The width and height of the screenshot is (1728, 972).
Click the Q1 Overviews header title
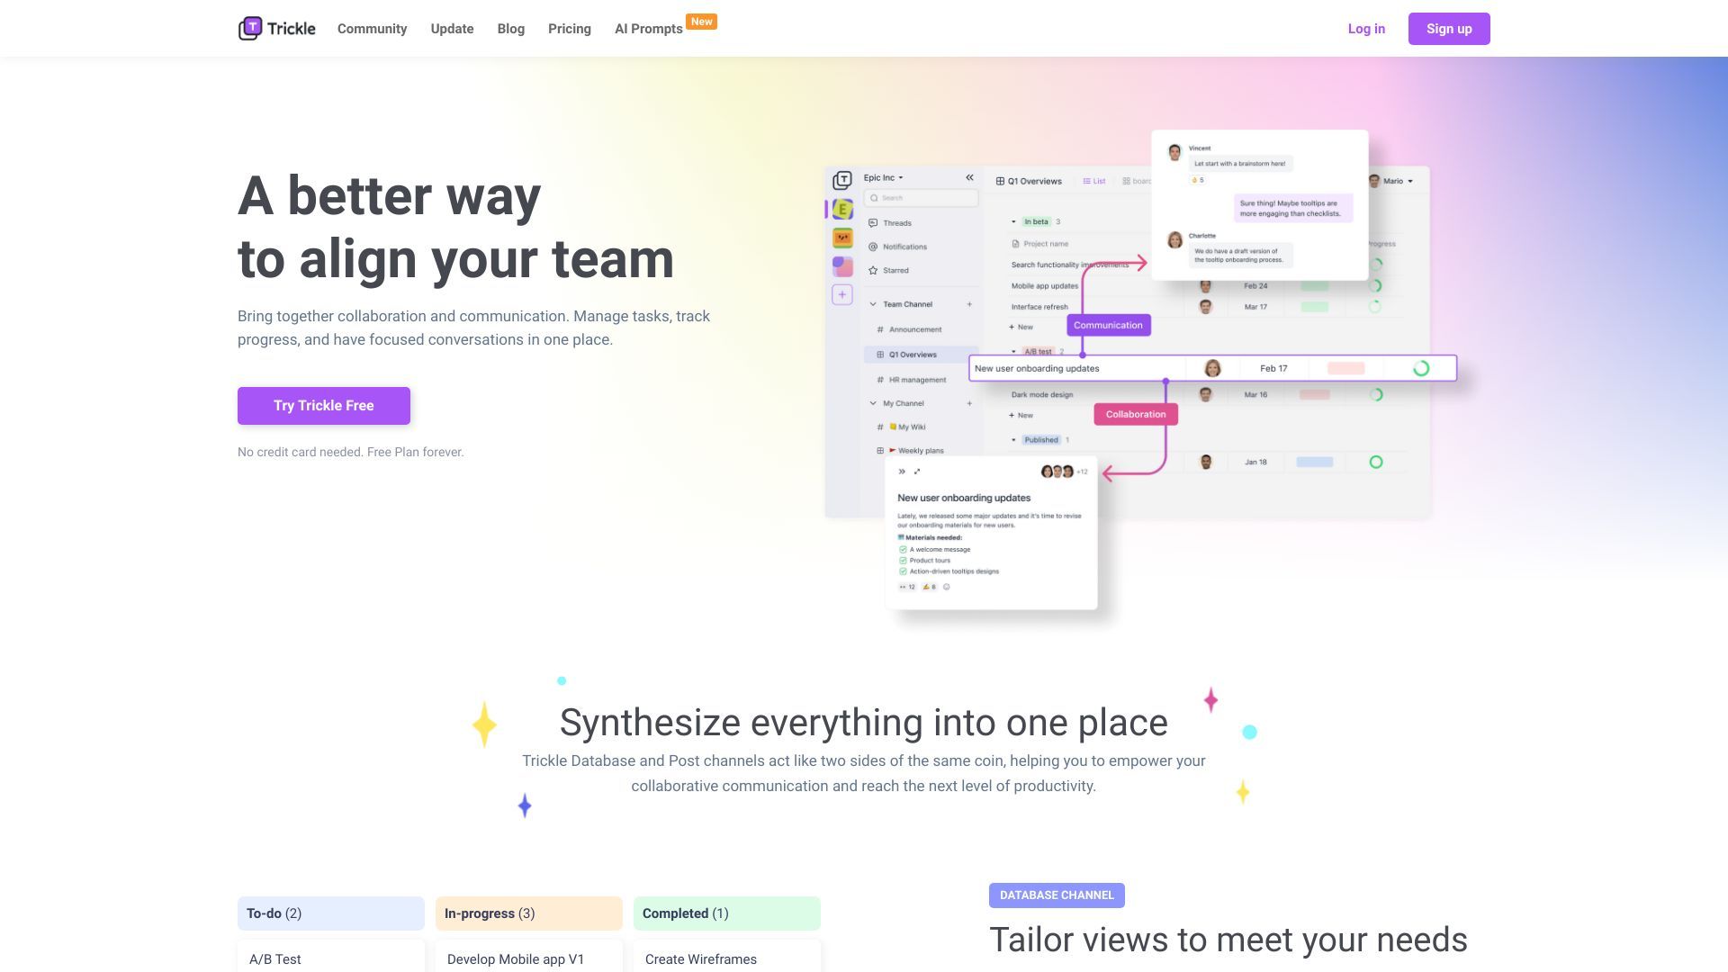pos(1029,181)
